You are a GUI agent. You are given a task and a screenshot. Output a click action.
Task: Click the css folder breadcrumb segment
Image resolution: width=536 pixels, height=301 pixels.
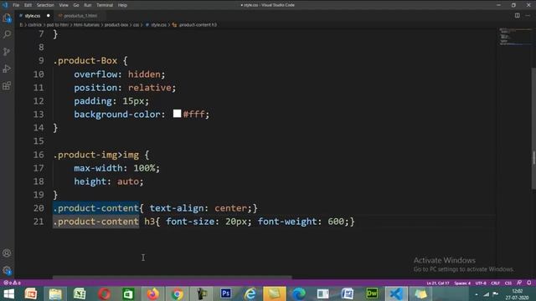136,25
